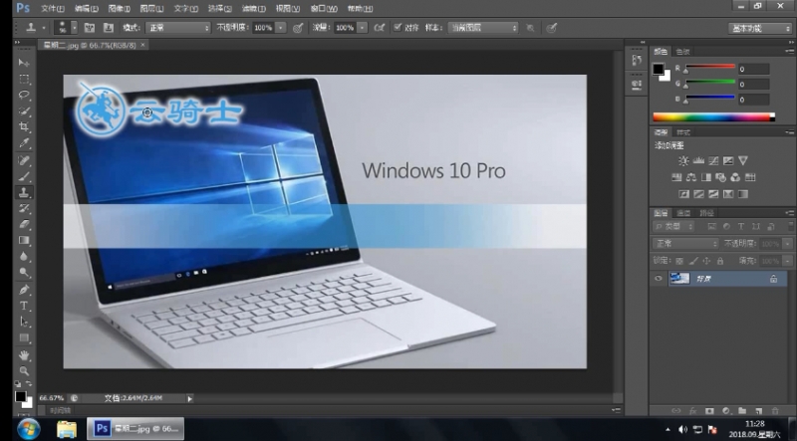797x441 pixels.
Task: Switch to the Swatches (色板) tab
Action: point(682,52)
